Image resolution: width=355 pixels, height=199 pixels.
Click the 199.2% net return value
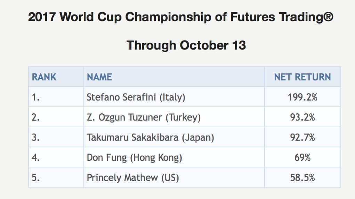tap(302, 97)
